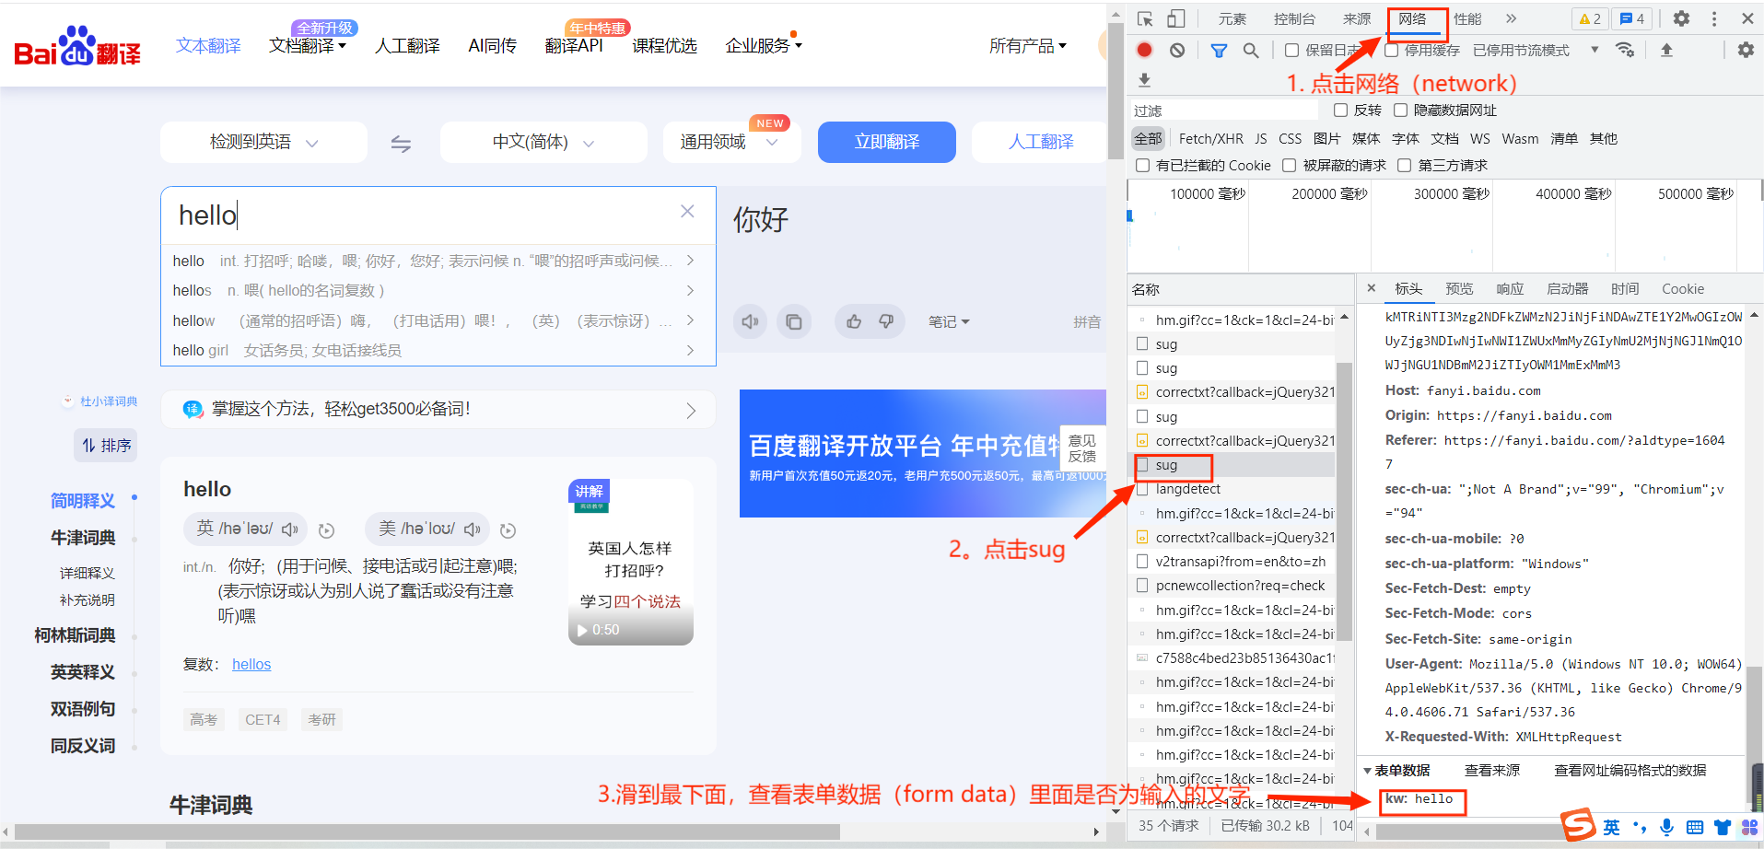Open the 笔记 notes dropdown
The height and width of the screenshot is (849, 1764).
pyautogui.click(x=949, y=321)
